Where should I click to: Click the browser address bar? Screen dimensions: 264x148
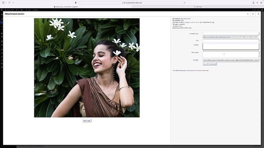pyautogui.click(x=132, y=3)
